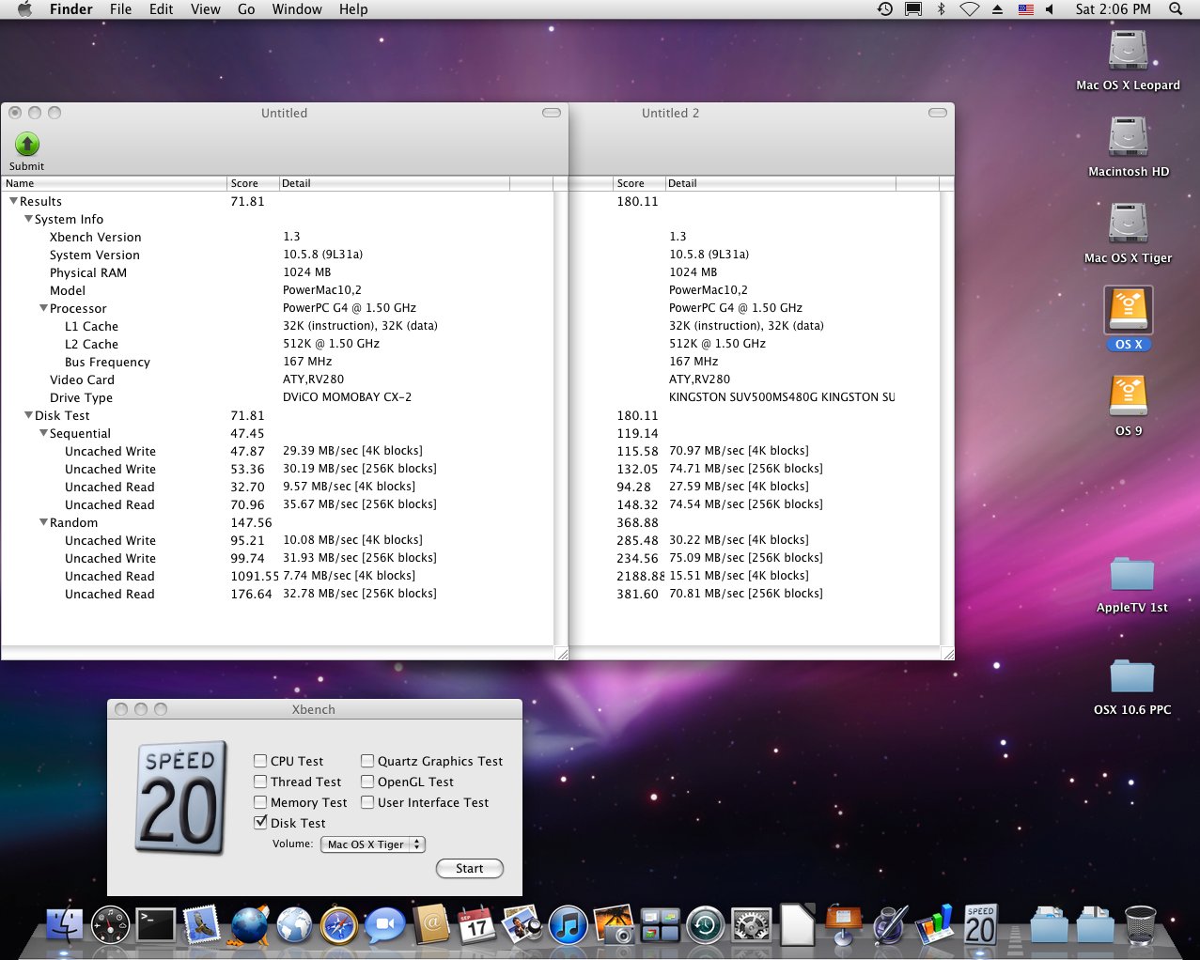This screenshot has width=1200, height=960.
Task: Open the View menu
Action: pos(206,9)
